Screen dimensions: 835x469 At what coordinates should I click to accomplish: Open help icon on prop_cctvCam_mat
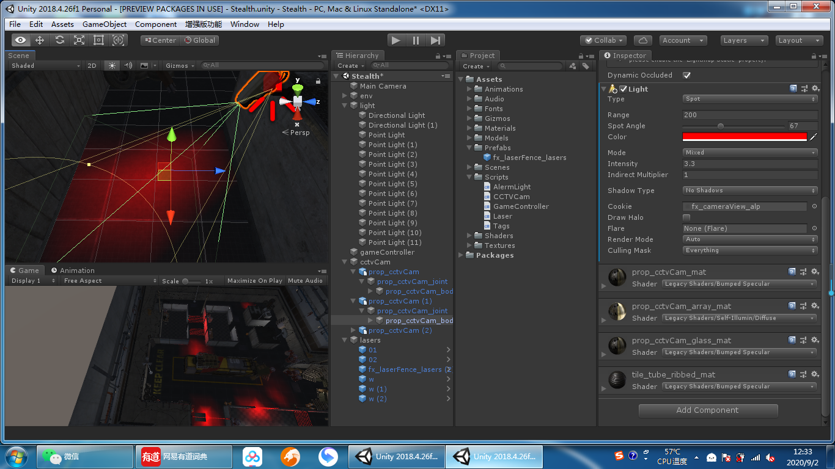pyautogui.click(x=793, y=272)
